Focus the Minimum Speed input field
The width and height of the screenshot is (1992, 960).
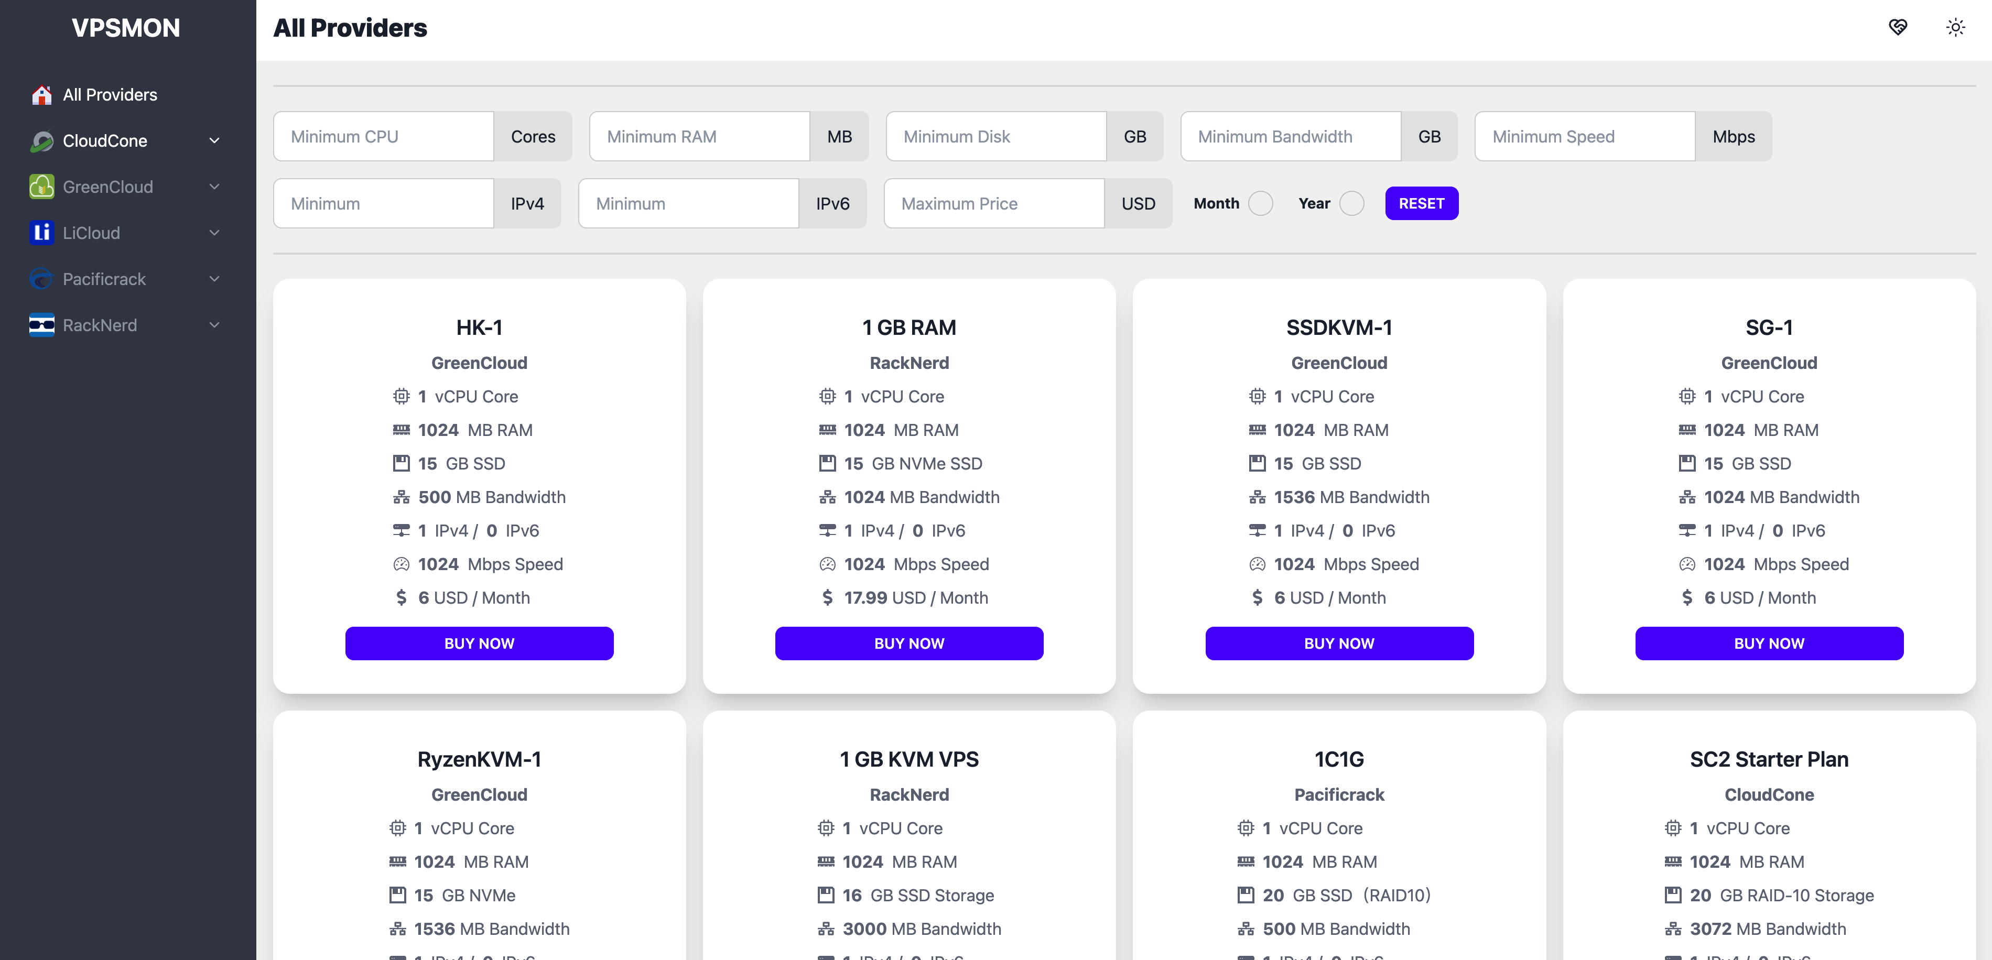1585,137
